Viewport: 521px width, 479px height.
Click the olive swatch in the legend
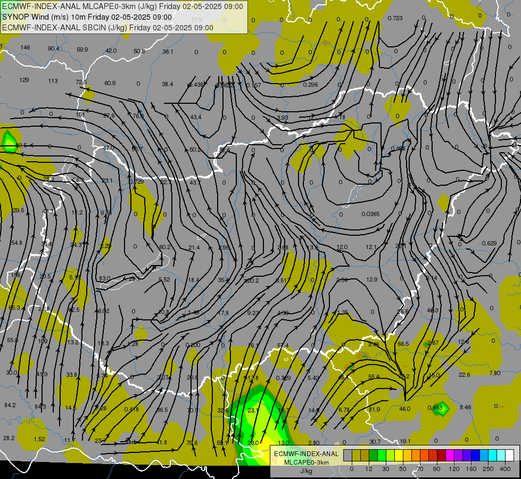357,455
